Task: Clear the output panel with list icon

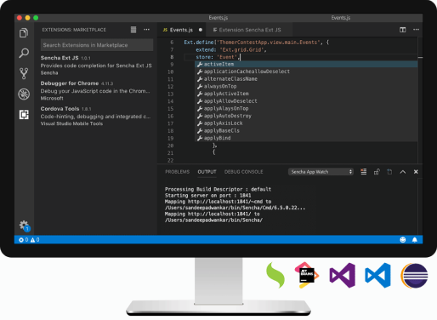Action: [363, 172]
